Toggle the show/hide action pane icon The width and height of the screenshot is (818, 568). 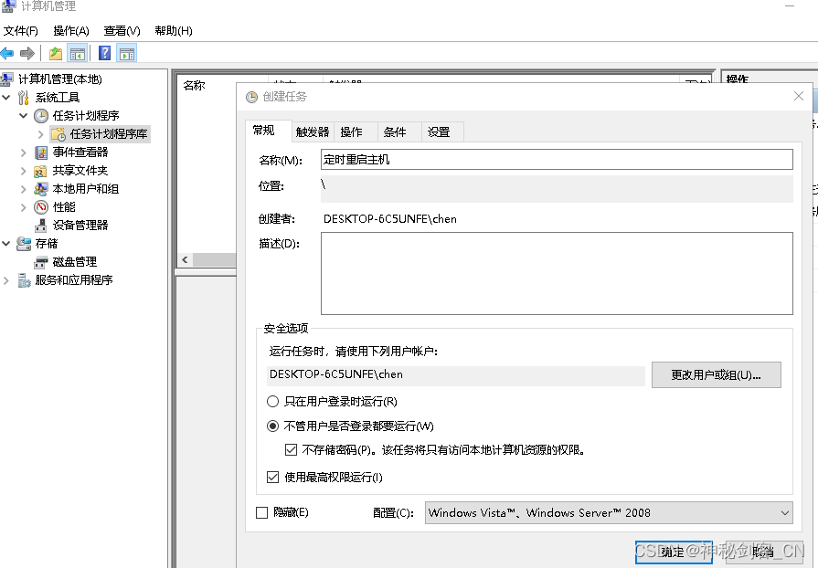(127, 53)
